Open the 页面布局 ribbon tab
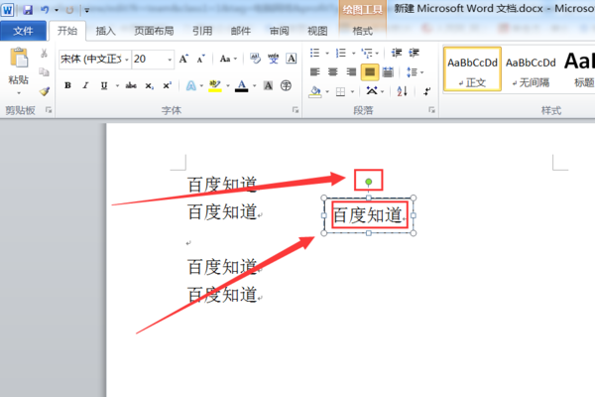Screen dimensions: 595x397 (154, 31)
